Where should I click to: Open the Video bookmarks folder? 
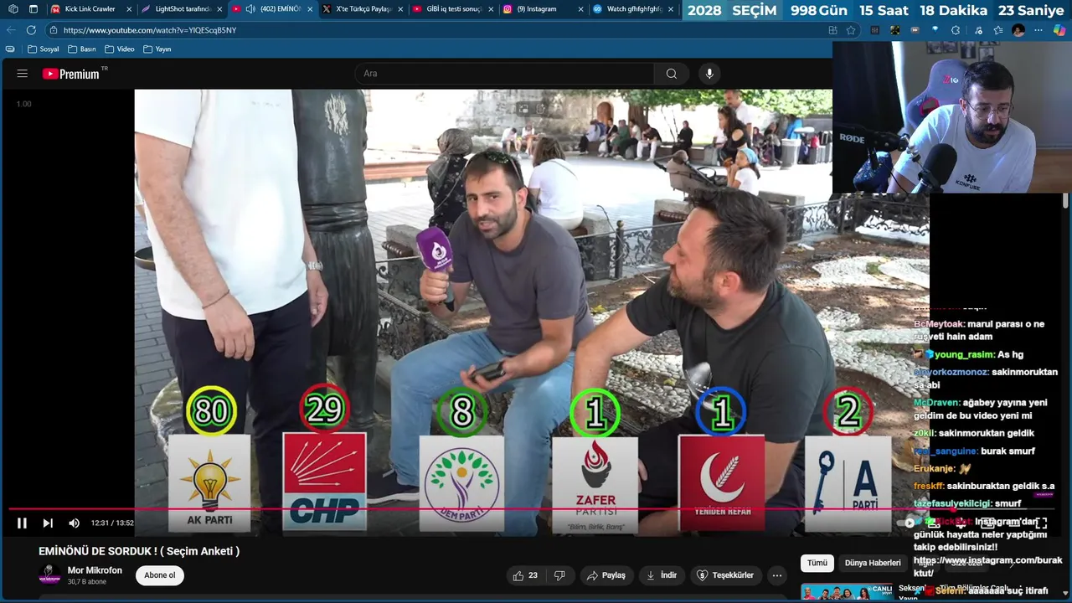[x=119, y=49]
